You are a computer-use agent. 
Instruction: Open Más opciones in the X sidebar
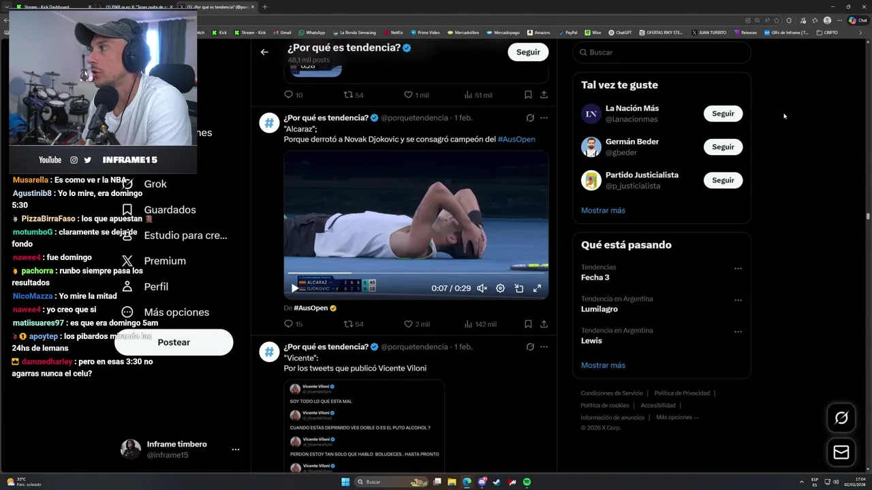pos(165,312)
